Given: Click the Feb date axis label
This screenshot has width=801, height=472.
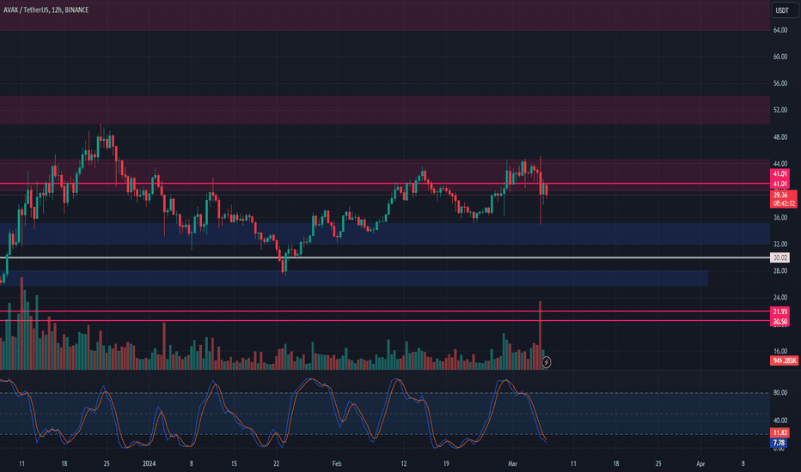Looking at the screenshot, I should (x=337, y=463).
